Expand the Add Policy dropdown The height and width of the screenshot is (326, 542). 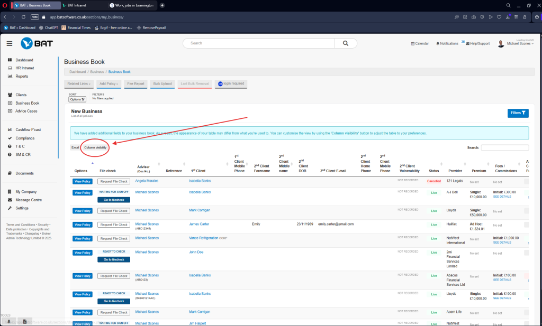pyautogui.click(x=109, y=83)
